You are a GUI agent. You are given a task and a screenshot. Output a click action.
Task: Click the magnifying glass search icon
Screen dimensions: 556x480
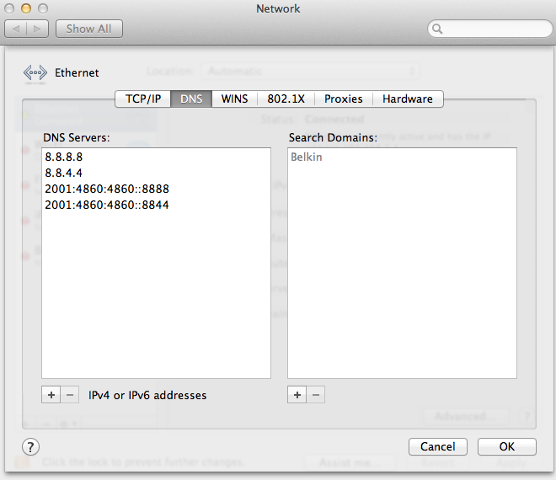click(x=437, y=29)
